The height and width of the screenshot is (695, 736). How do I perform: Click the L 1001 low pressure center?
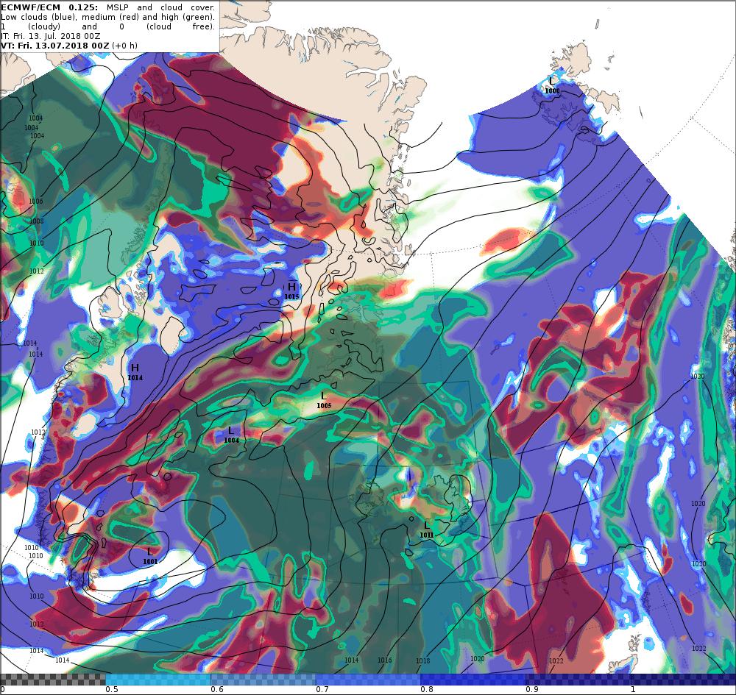pos(150,556)
